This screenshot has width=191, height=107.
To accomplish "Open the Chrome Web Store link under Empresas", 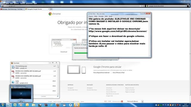I will (x=73, y=90).
